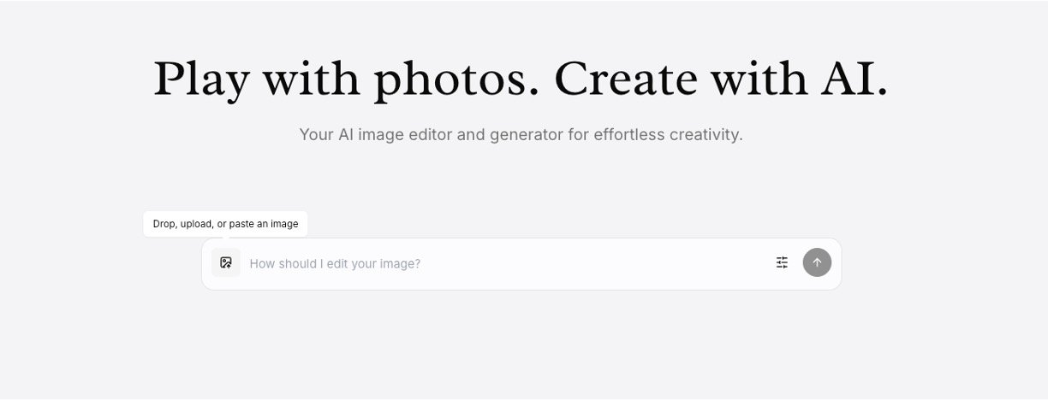Click the "How should I edit your image?" field
Viewport: 1048px width, 400px height.
[505, 263]
